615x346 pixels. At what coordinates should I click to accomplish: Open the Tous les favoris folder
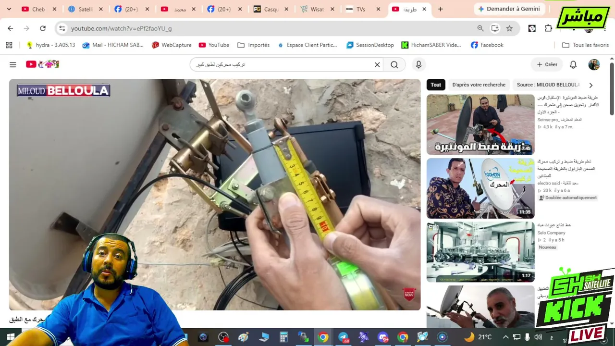click(x=585, y=45)
